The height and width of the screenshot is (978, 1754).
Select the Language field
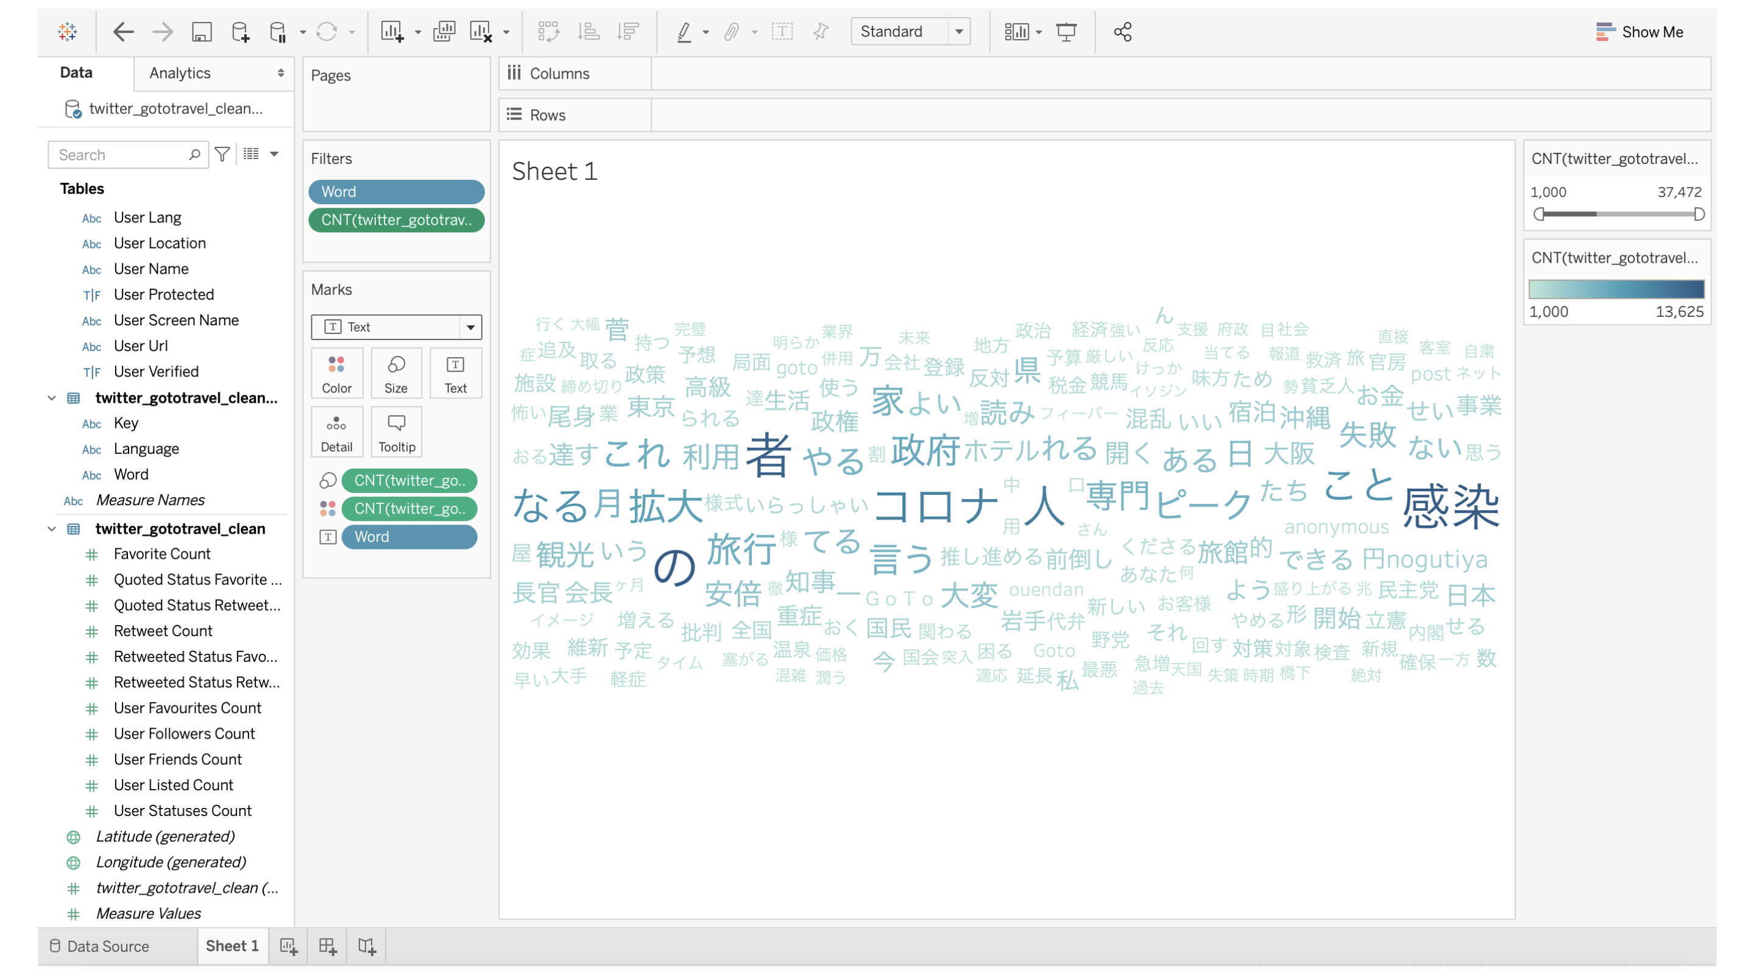[146, 449]
